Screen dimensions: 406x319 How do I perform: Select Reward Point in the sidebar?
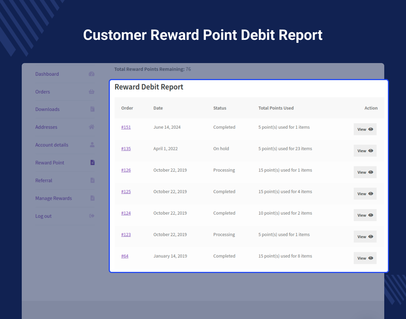(50, 163)
